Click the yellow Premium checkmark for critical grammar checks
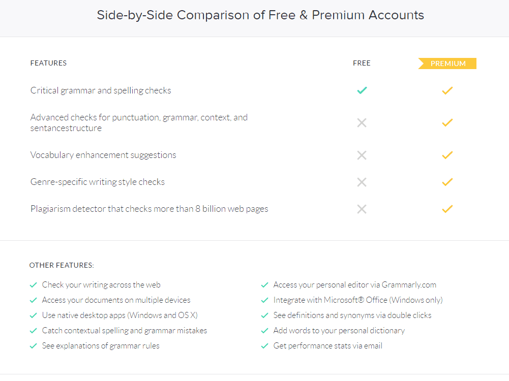Image resolution: width=509 pixels, height=381 pixels. (447, 91)
